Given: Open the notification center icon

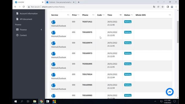Looking at the screenshot, I should click(175, 101).
